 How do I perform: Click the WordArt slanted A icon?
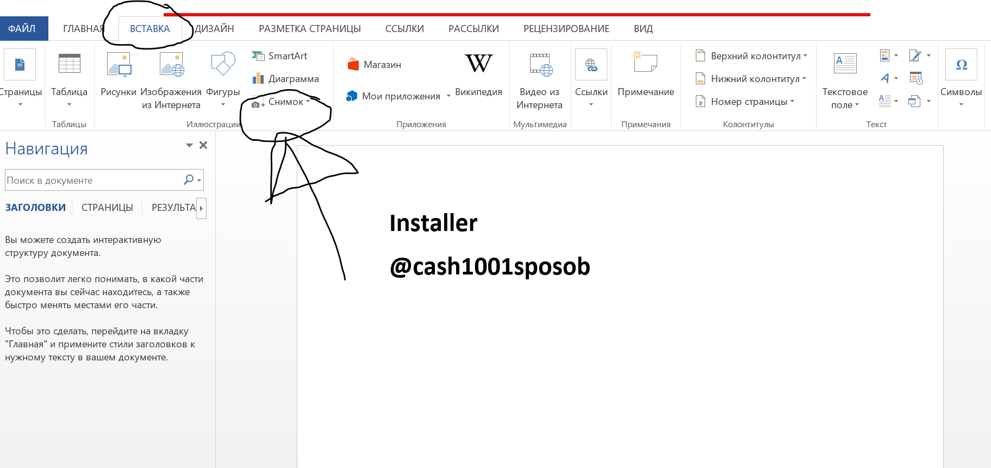click(884, 78)
